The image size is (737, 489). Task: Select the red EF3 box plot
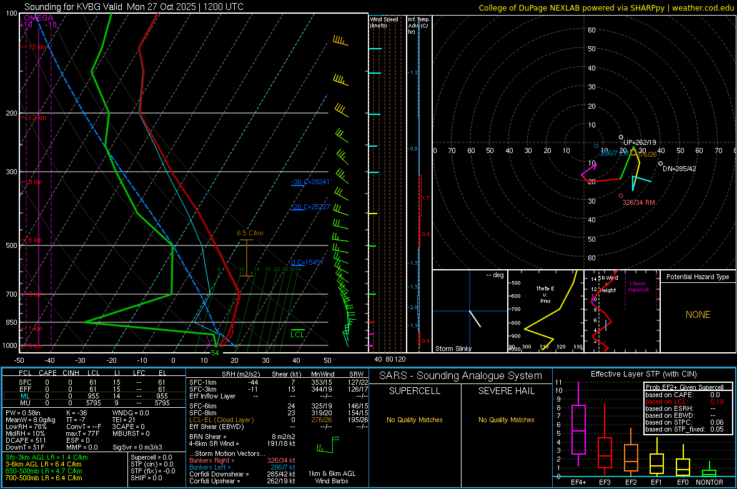(x=605, y=440)
